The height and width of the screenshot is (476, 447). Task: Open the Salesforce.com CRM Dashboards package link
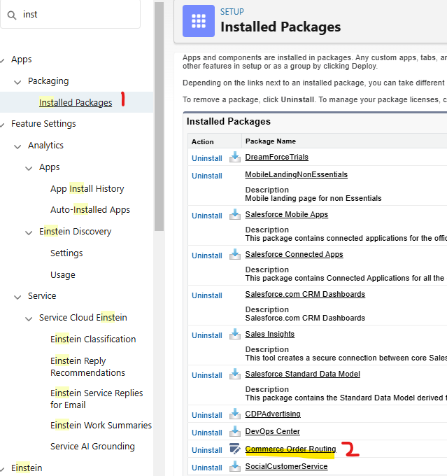point(305,294)
